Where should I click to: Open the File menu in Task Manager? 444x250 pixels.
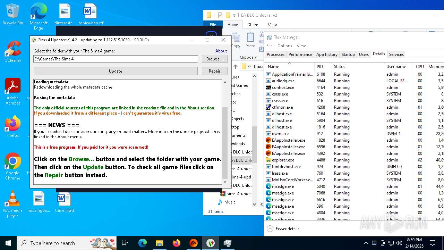[x=270, y=45]
